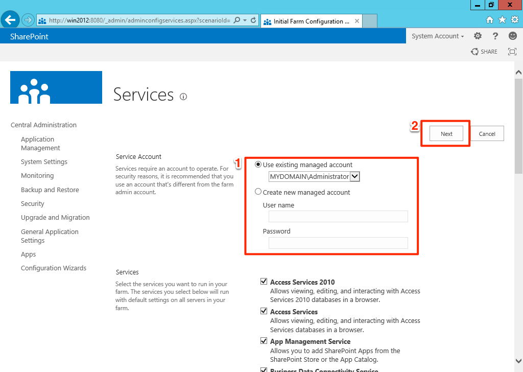Viewport: 523px width, 372px height.
Task: Open the SharePoint Settings gear menu
Action: 478,36
